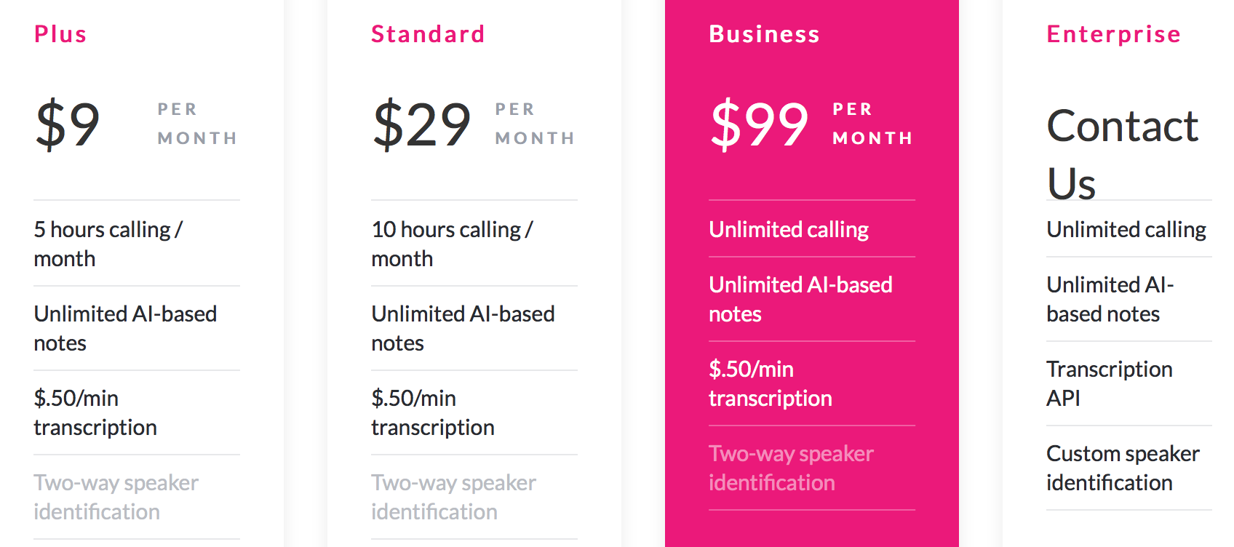Screen dimensions: 1234x547
Task: Click the $29 price
Action: coord(422,124)
